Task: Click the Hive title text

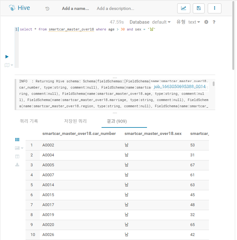Action: pyautogui.click(x=24, y=8)
